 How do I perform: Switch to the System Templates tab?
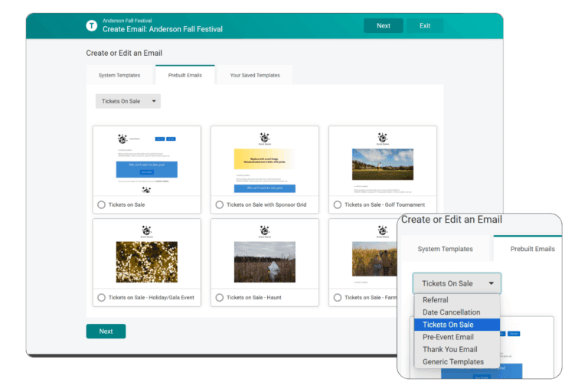click(119, 76)
